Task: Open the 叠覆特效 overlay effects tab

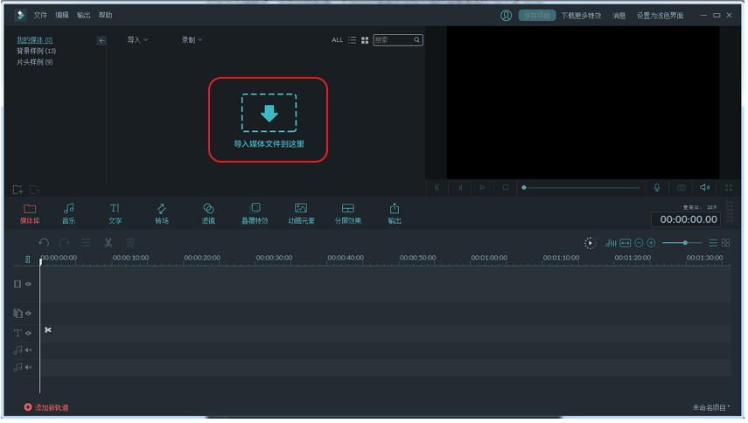Action: click(255, 214)
